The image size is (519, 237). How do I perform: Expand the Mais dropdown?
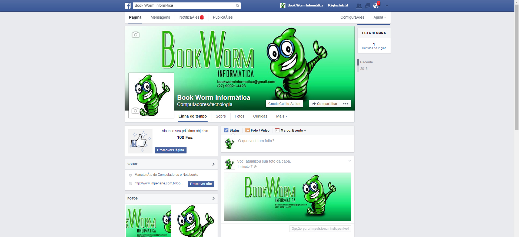(281, 116)
